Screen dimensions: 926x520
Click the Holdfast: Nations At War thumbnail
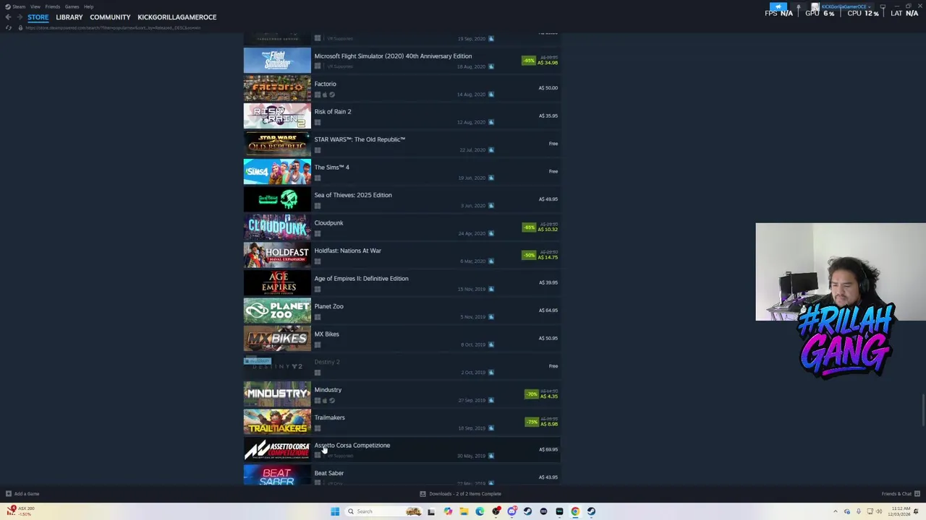click(277, 255)
